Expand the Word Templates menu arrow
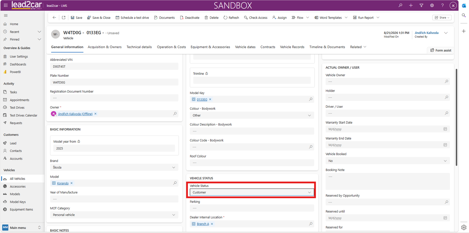Viewport: 469px width, 233px height. (346, 18)
